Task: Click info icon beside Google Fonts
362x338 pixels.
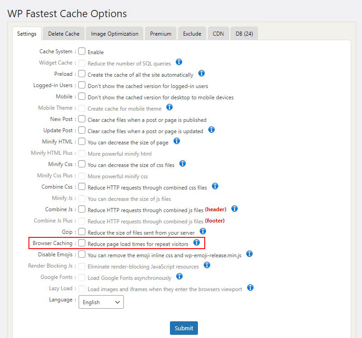Action: (179, 276)
